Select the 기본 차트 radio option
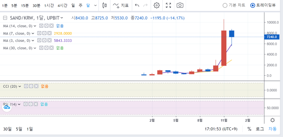The width and height of the screenshot is (283, 137). point(234,5)
